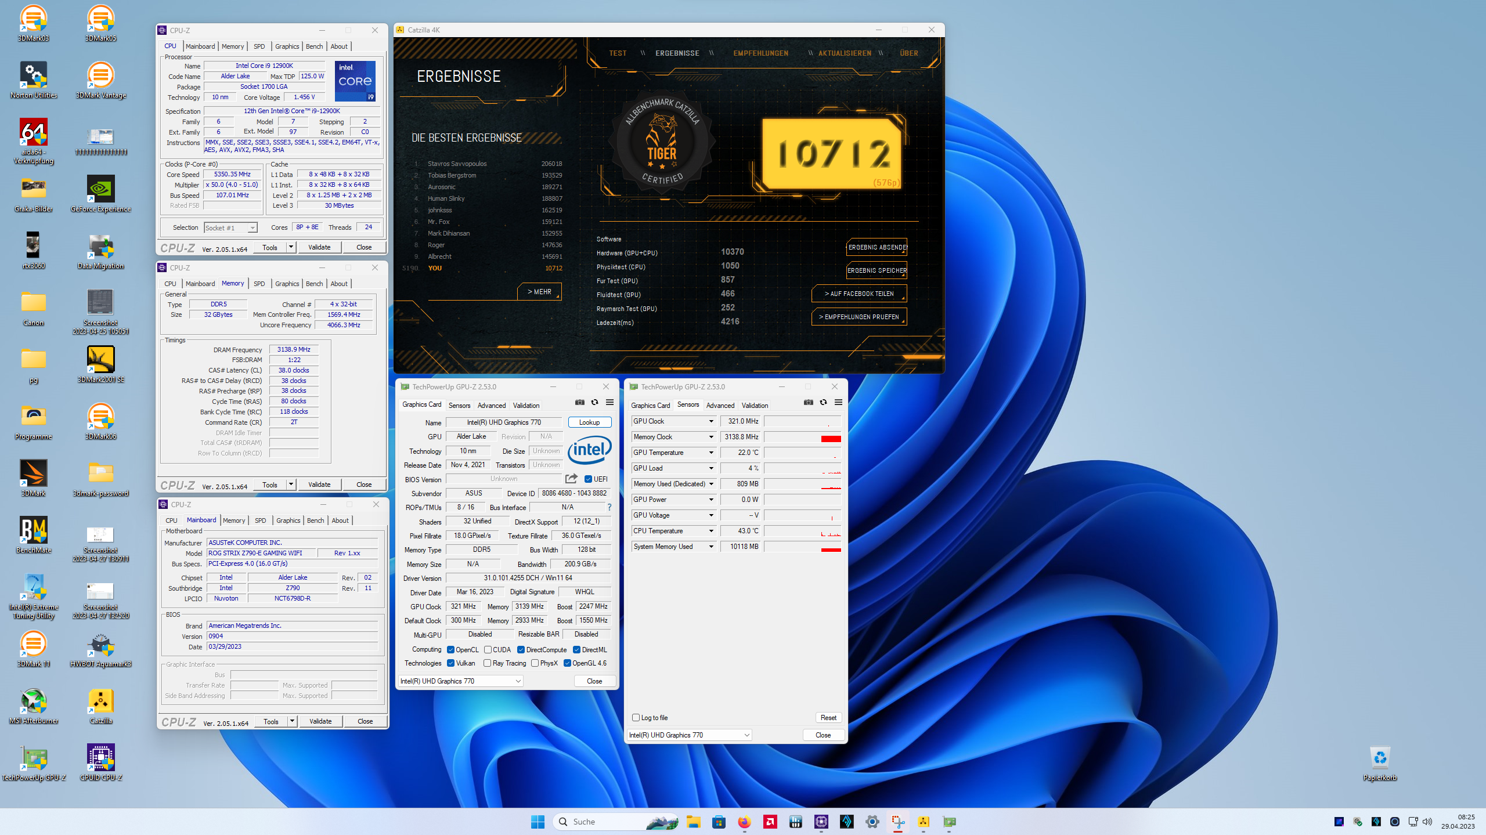The height and width of the screenshot is (835, 1486).
Task: Open Papierkorb recycle bin
Action: pos(1380,762)
